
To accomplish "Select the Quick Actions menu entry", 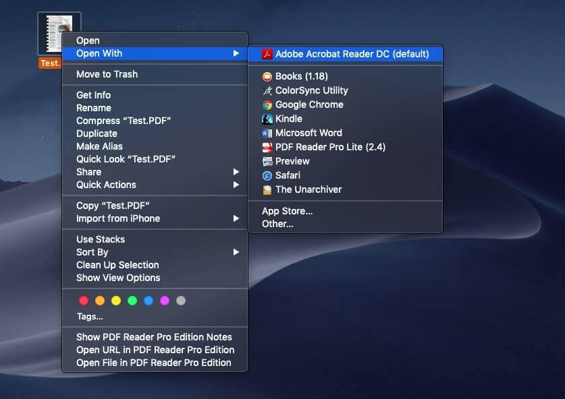I will tap(155, 185).
